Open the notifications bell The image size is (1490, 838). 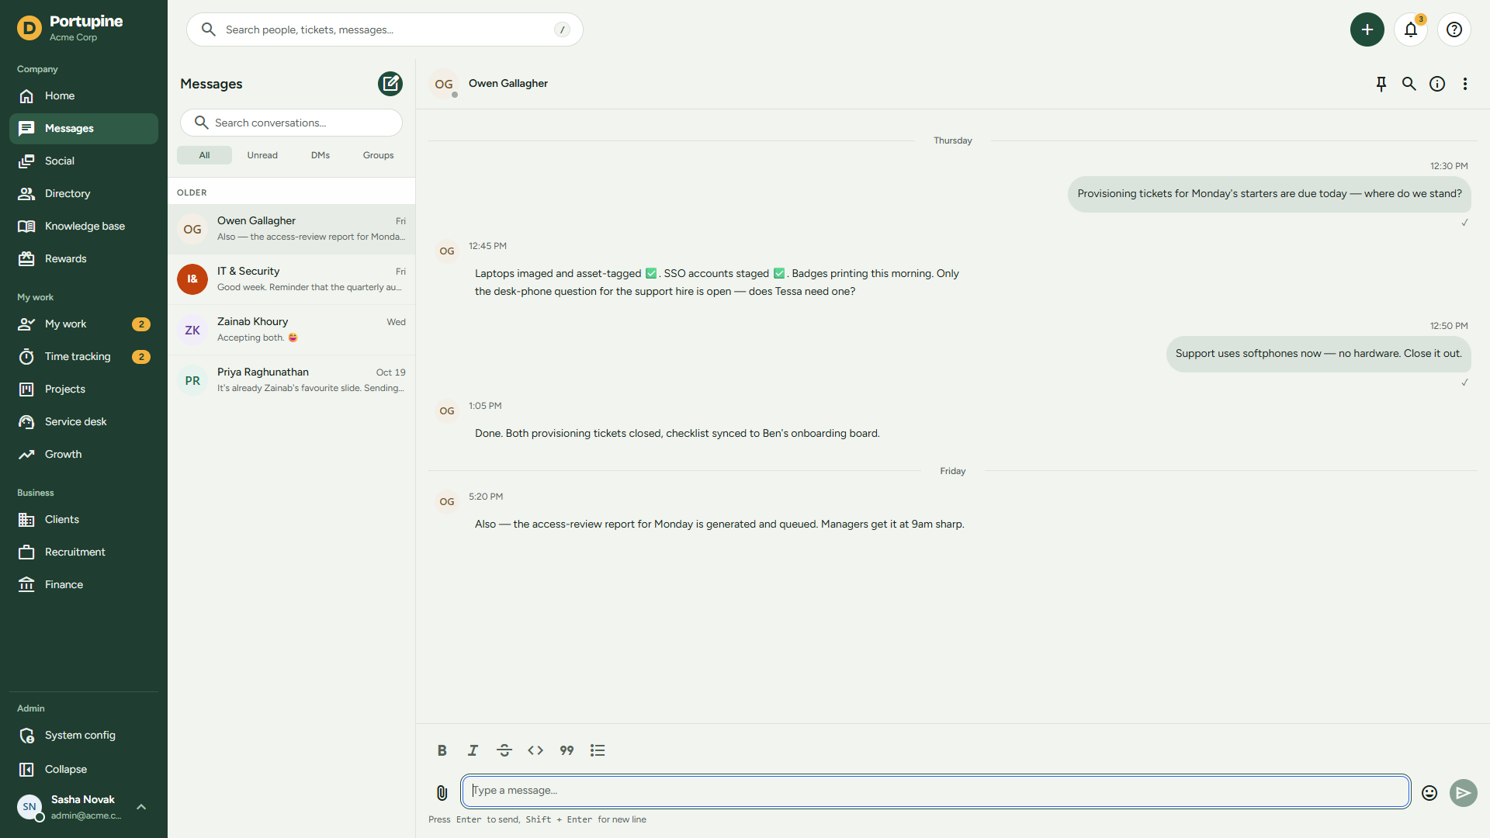pyautogui.click(x=1411, y=29)
